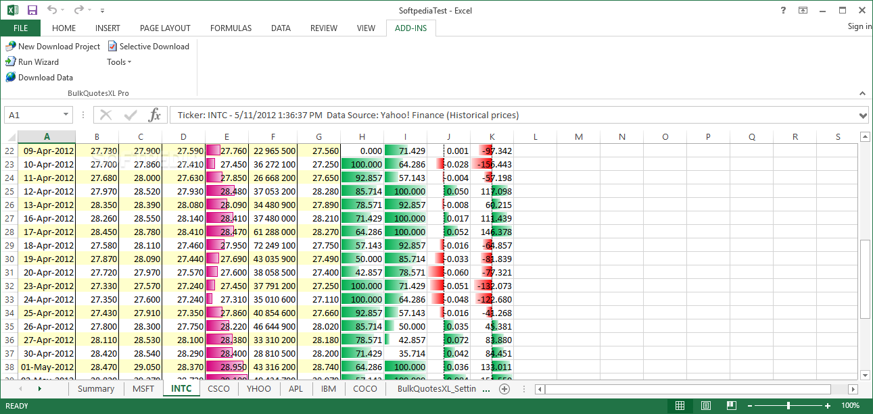Zoom out with the minus button
This screenshot has width=873, height=414.
[749, 406]
